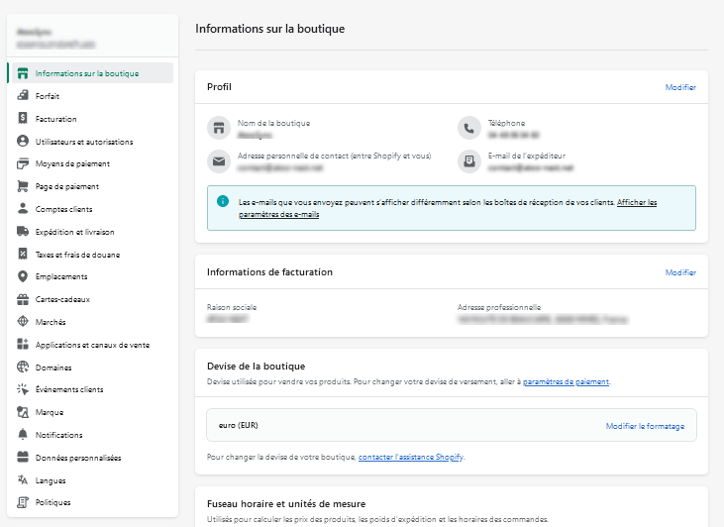Select Informations sur la boutique menu item
The image size is (724, 527).
pos(90,73)
